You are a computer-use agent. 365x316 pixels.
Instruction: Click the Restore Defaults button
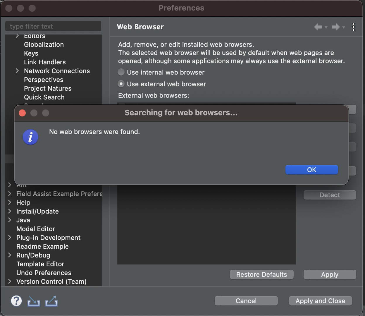261,274
